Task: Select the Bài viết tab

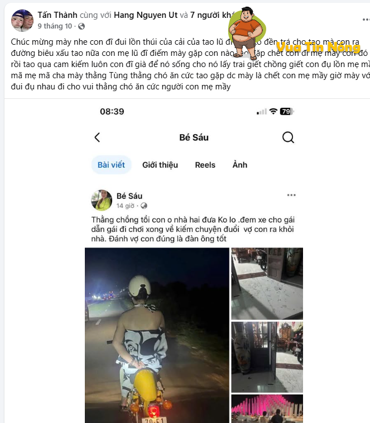Action: [x=111, y=165]
